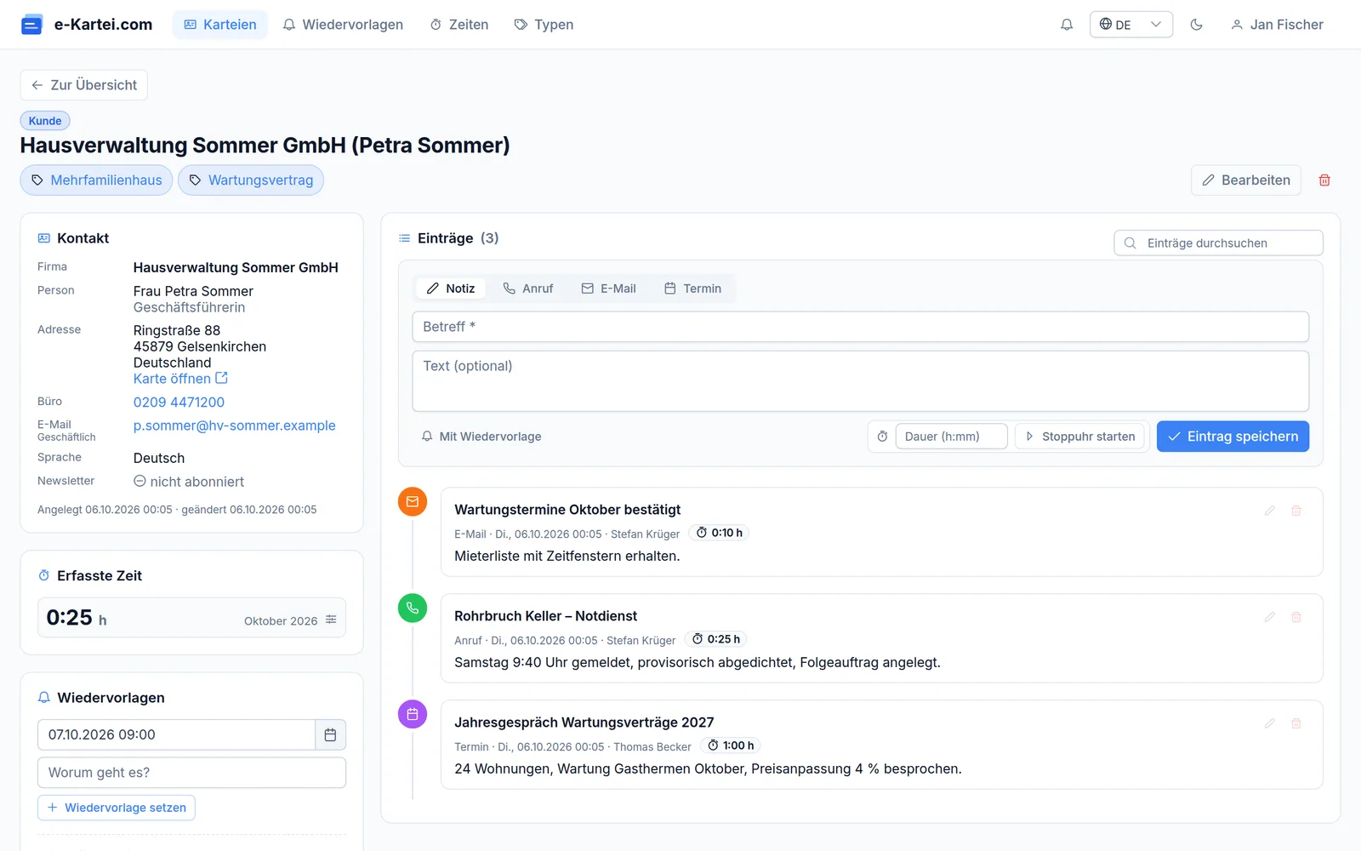Open the DE language dropdown

point(1130,25)
